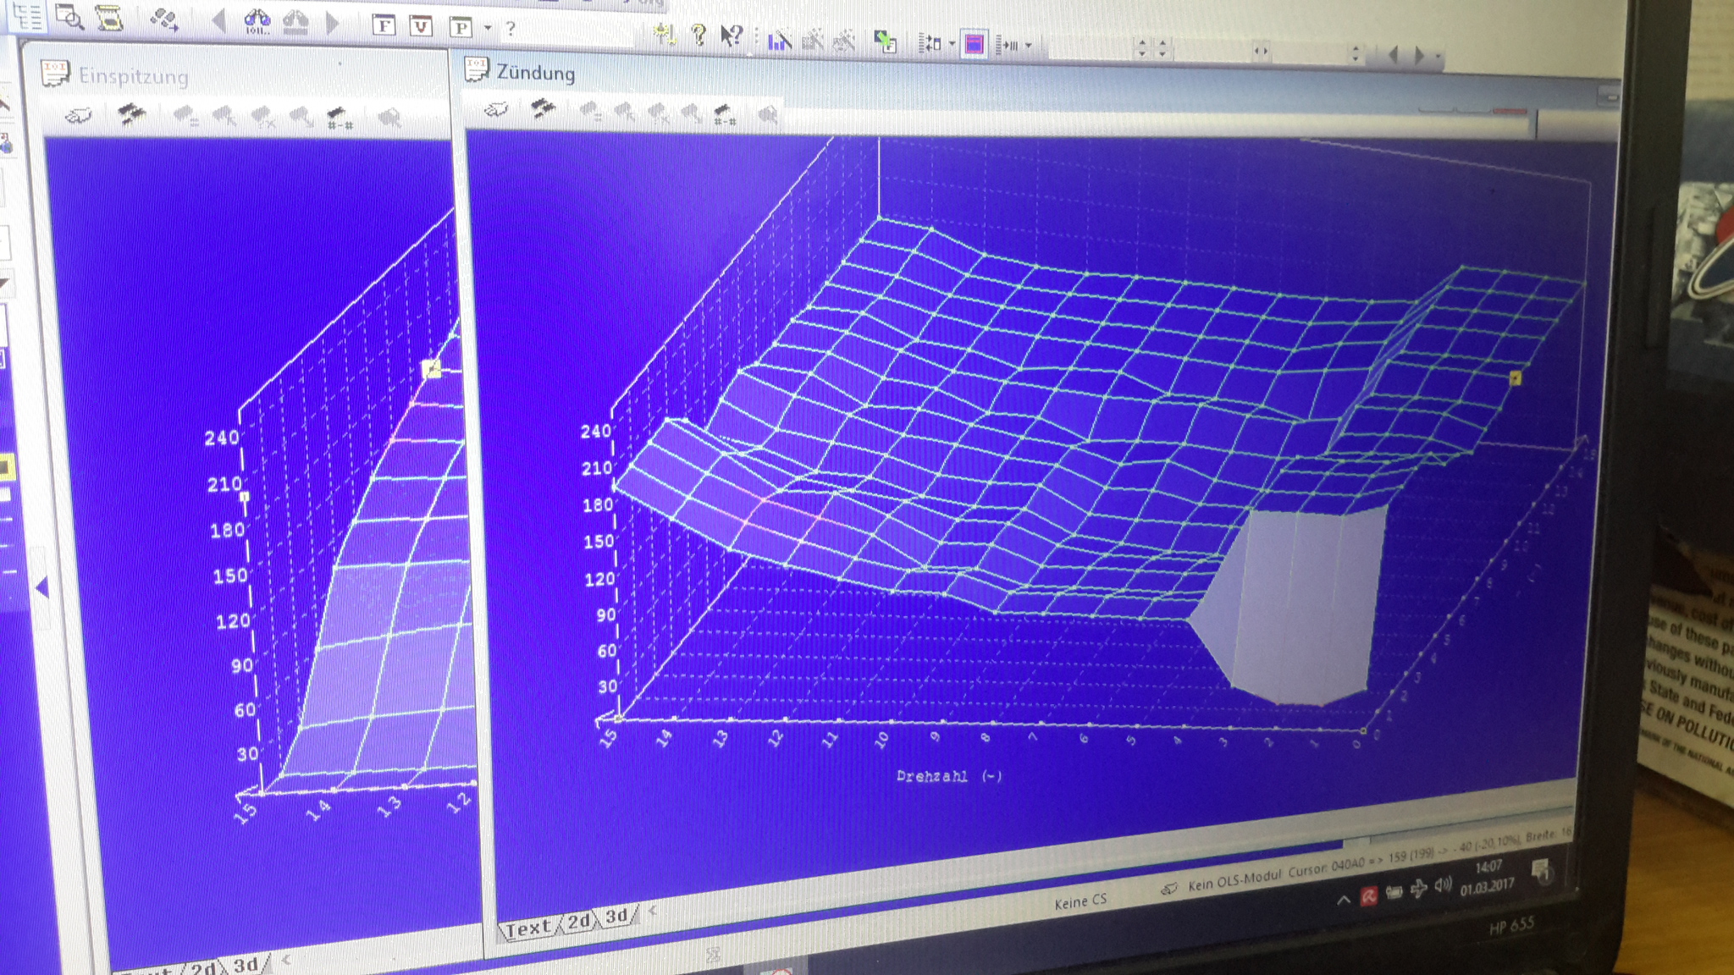This screenshot has height=975, width=1734.
Task: Open the project tree view icon
Action: 28,16
